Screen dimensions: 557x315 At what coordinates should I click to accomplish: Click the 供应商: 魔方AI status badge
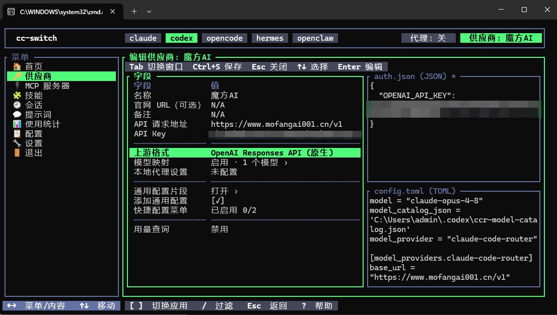(501, 38)
